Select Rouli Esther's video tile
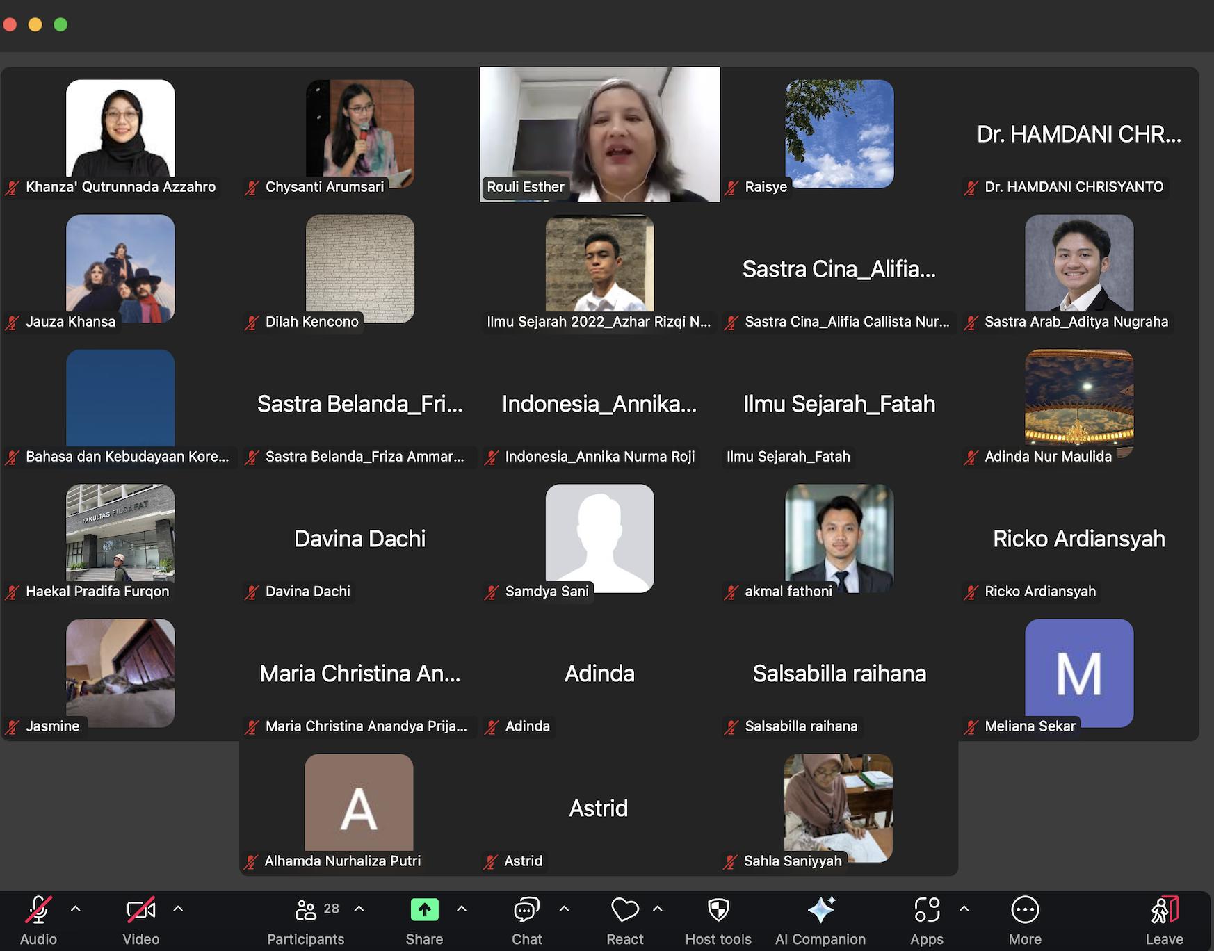The height and width of the screenshot is (951, 1214). tap(599, 134)
